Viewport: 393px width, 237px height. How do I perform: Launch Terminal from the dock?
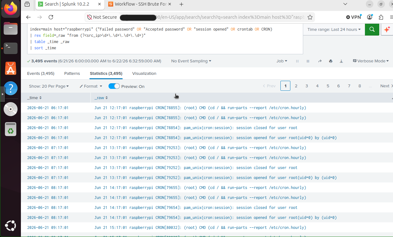(x=11, y=48)
